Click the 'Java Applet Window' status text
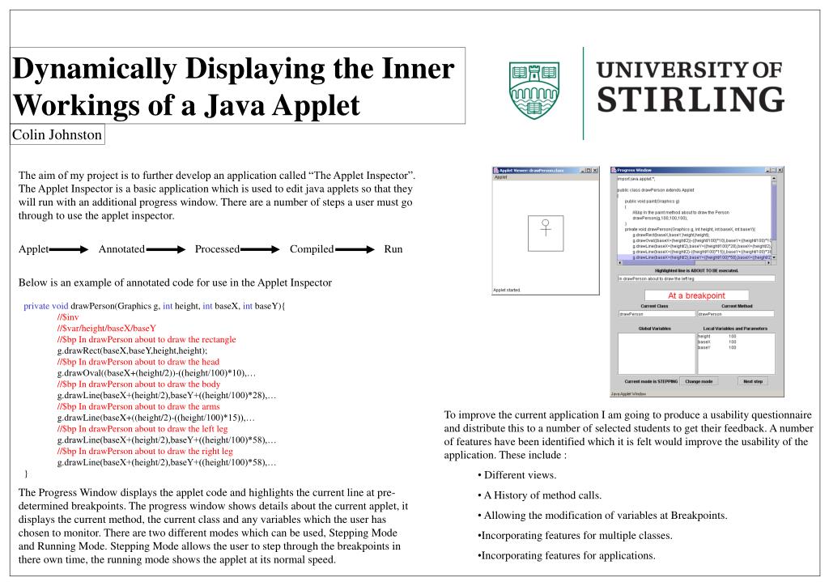This screenshot has height=586, width=829. (x=628, y=393)
